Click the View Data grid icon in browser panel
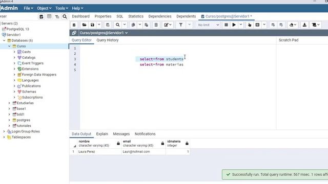The image size is (328, 184). click(49, 16)
